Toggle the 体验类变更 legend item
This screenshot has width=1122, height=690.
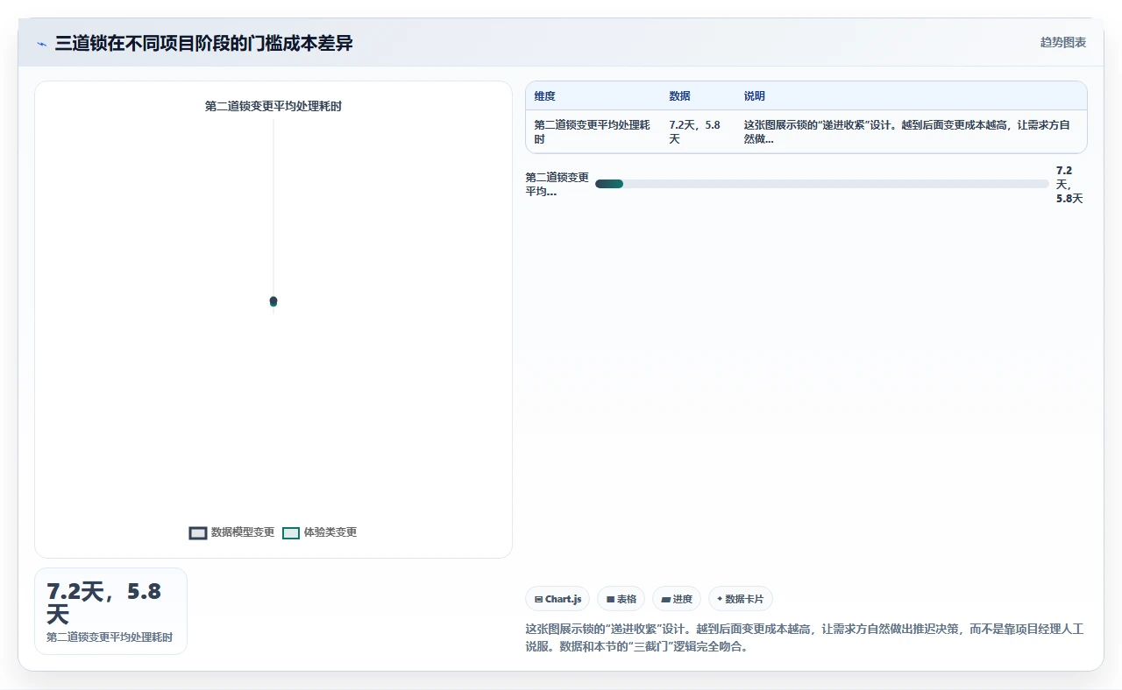pos(319,532)
